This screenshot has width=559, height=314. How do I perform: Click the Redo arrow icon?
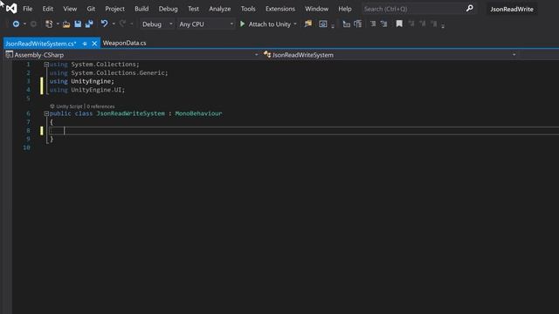122,24
